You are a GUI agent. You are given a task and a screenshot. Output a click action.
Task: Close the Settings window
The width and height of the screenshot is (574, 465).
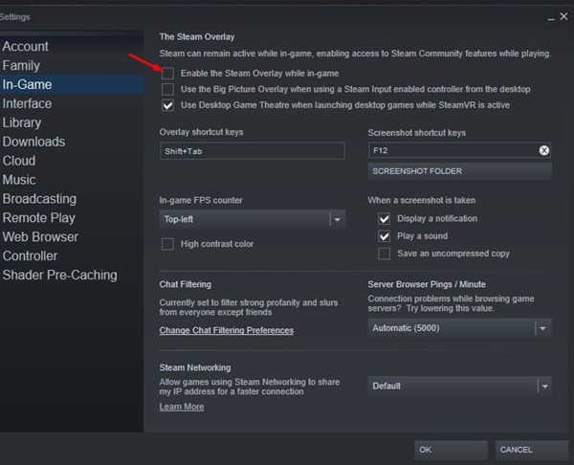coord(563,16)
